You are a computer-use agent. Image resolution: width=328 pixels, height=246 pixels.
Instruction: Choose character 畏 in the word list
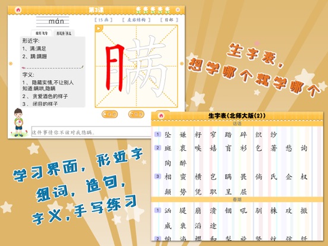(x=243, y=176)
